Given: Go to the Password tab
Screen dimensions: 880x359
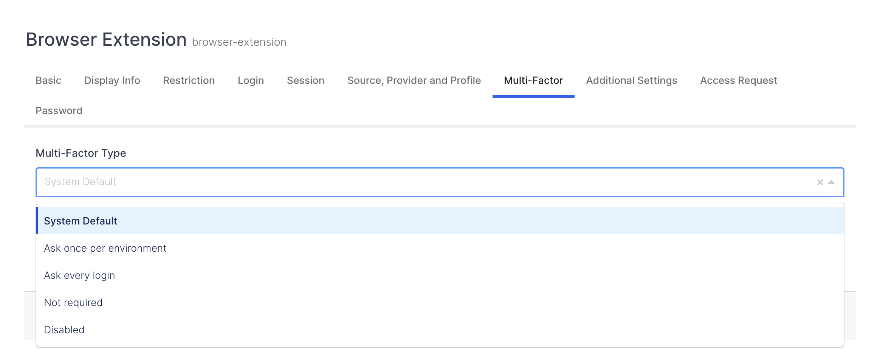Looking at the screenshot, I should [59, 111].
